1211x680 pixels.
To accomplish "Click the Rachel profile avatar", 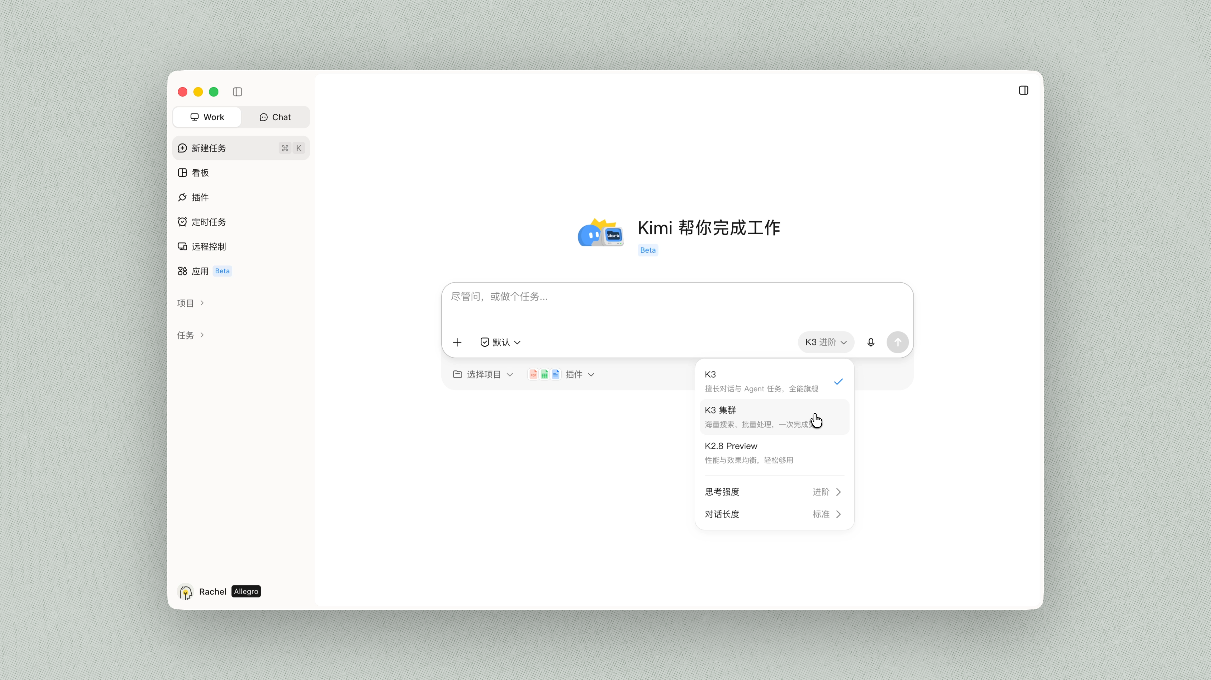I will coord(186,591).
